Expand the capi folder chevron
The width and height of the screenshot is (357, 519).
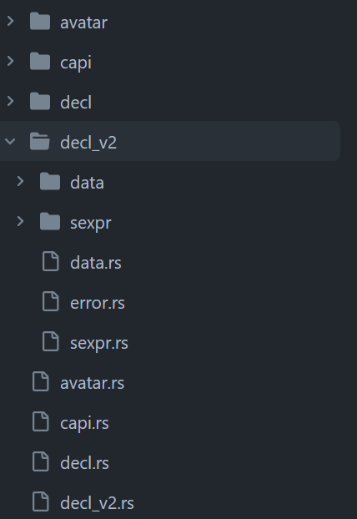[10, 61]
